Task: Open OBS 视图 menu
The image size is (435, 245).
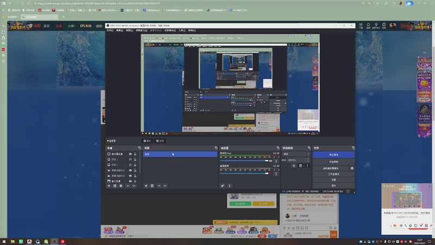Action: (x=129, y=30)
